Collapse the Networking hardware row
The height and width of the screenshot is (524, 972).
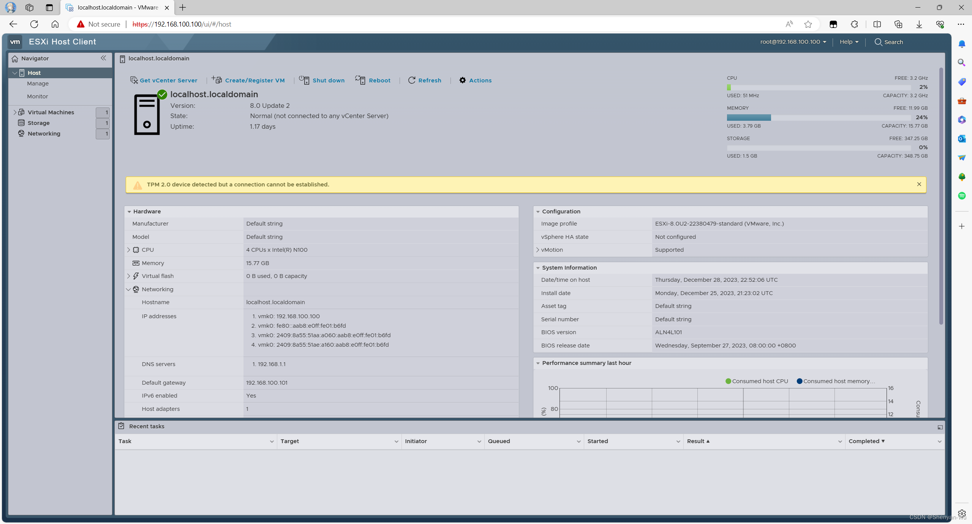(x=128, y=289)
